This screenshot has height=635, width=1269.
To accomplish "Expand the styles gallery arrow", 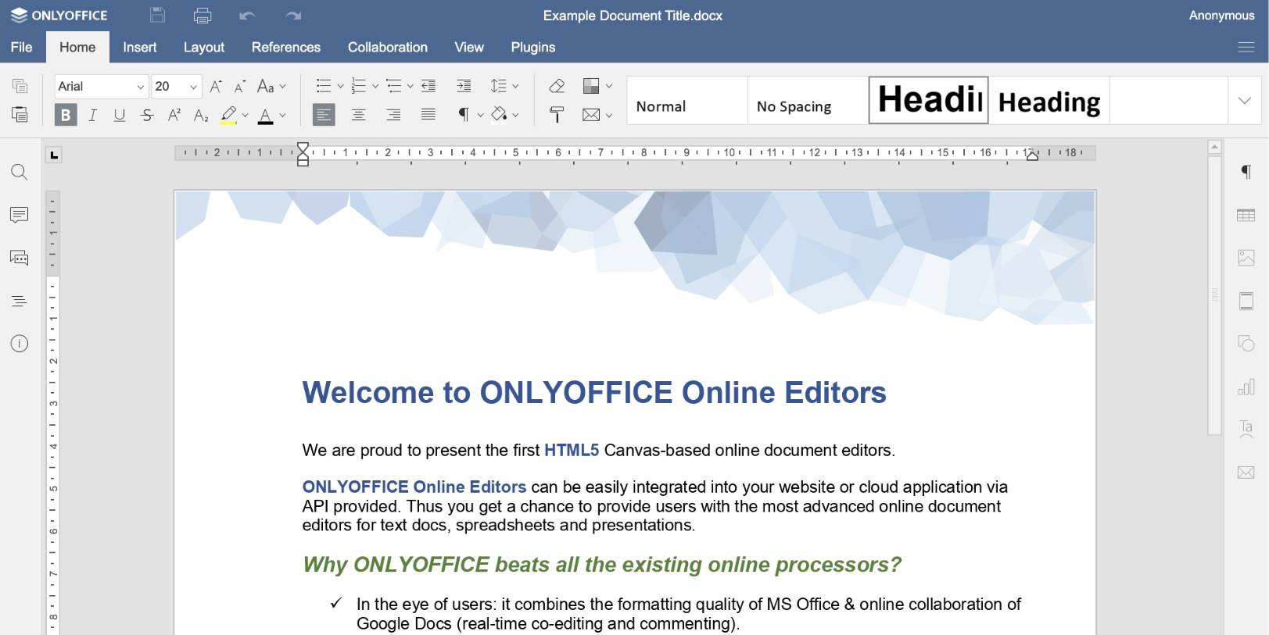I will tap(1244, 100).
